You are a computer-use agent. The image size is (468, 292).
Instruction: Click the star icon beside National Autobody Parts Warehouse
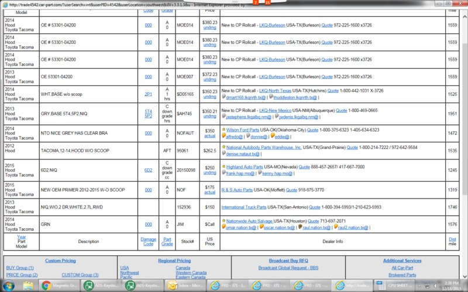tap(223, 147)
